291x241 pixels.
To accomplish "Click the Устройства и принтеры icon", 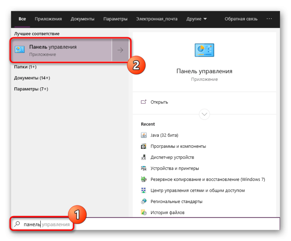I will point(144,168).
